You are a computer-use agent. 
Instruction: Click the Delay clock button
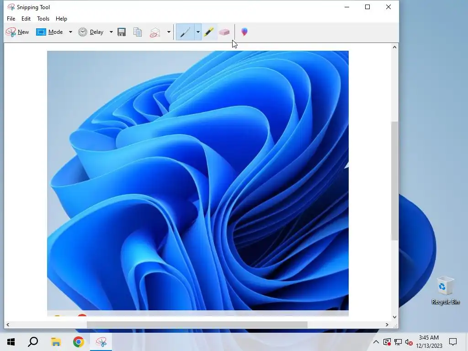pos(91,32)
